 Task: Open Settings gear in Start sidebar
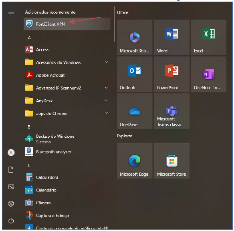pos(11,204)
